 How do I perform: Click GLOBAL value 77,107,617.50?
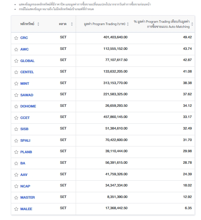(116, 60)
